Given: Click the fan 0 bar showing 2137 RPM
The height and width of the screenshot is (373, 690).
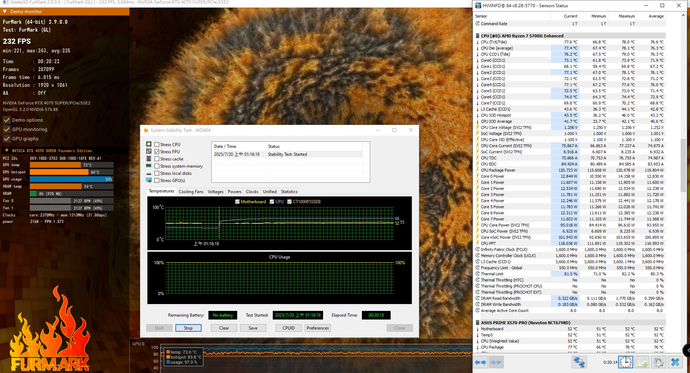Looking at the screenshot, I should (x=72, y=201).
